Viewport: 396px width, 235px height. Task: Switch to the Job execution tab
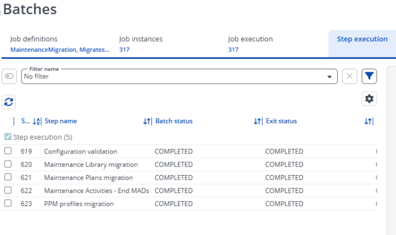click(x=250, y=44)
